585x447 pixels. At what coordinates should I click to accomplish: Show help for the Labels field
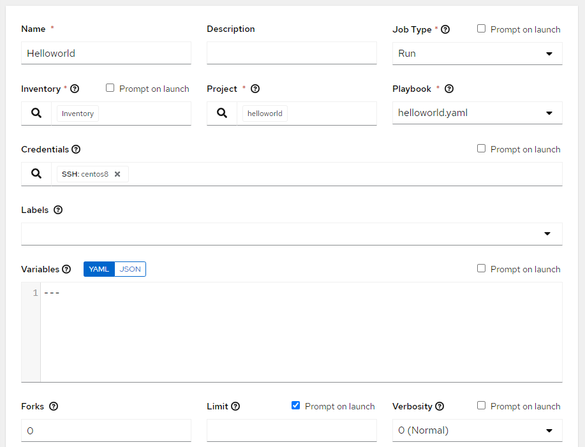(x=58, y=210)
